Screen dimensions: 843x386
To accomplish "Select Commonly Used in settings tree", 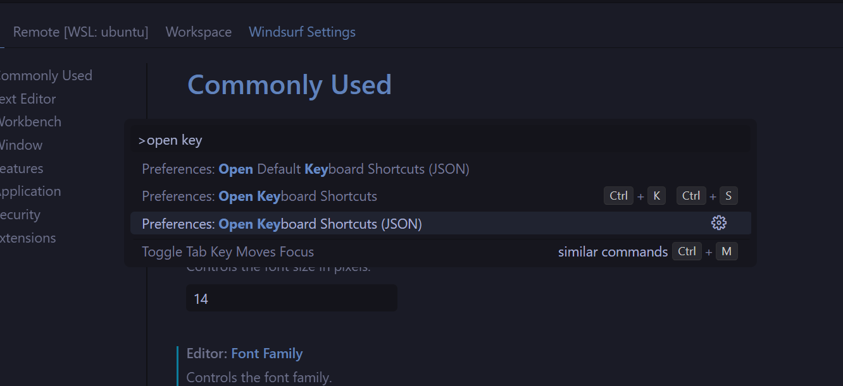I will (44, 75).
